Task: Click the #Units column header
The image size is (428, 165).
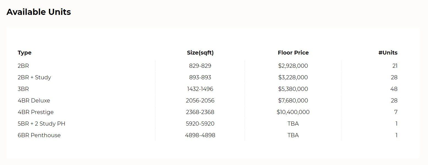Action: click(388, 53)
